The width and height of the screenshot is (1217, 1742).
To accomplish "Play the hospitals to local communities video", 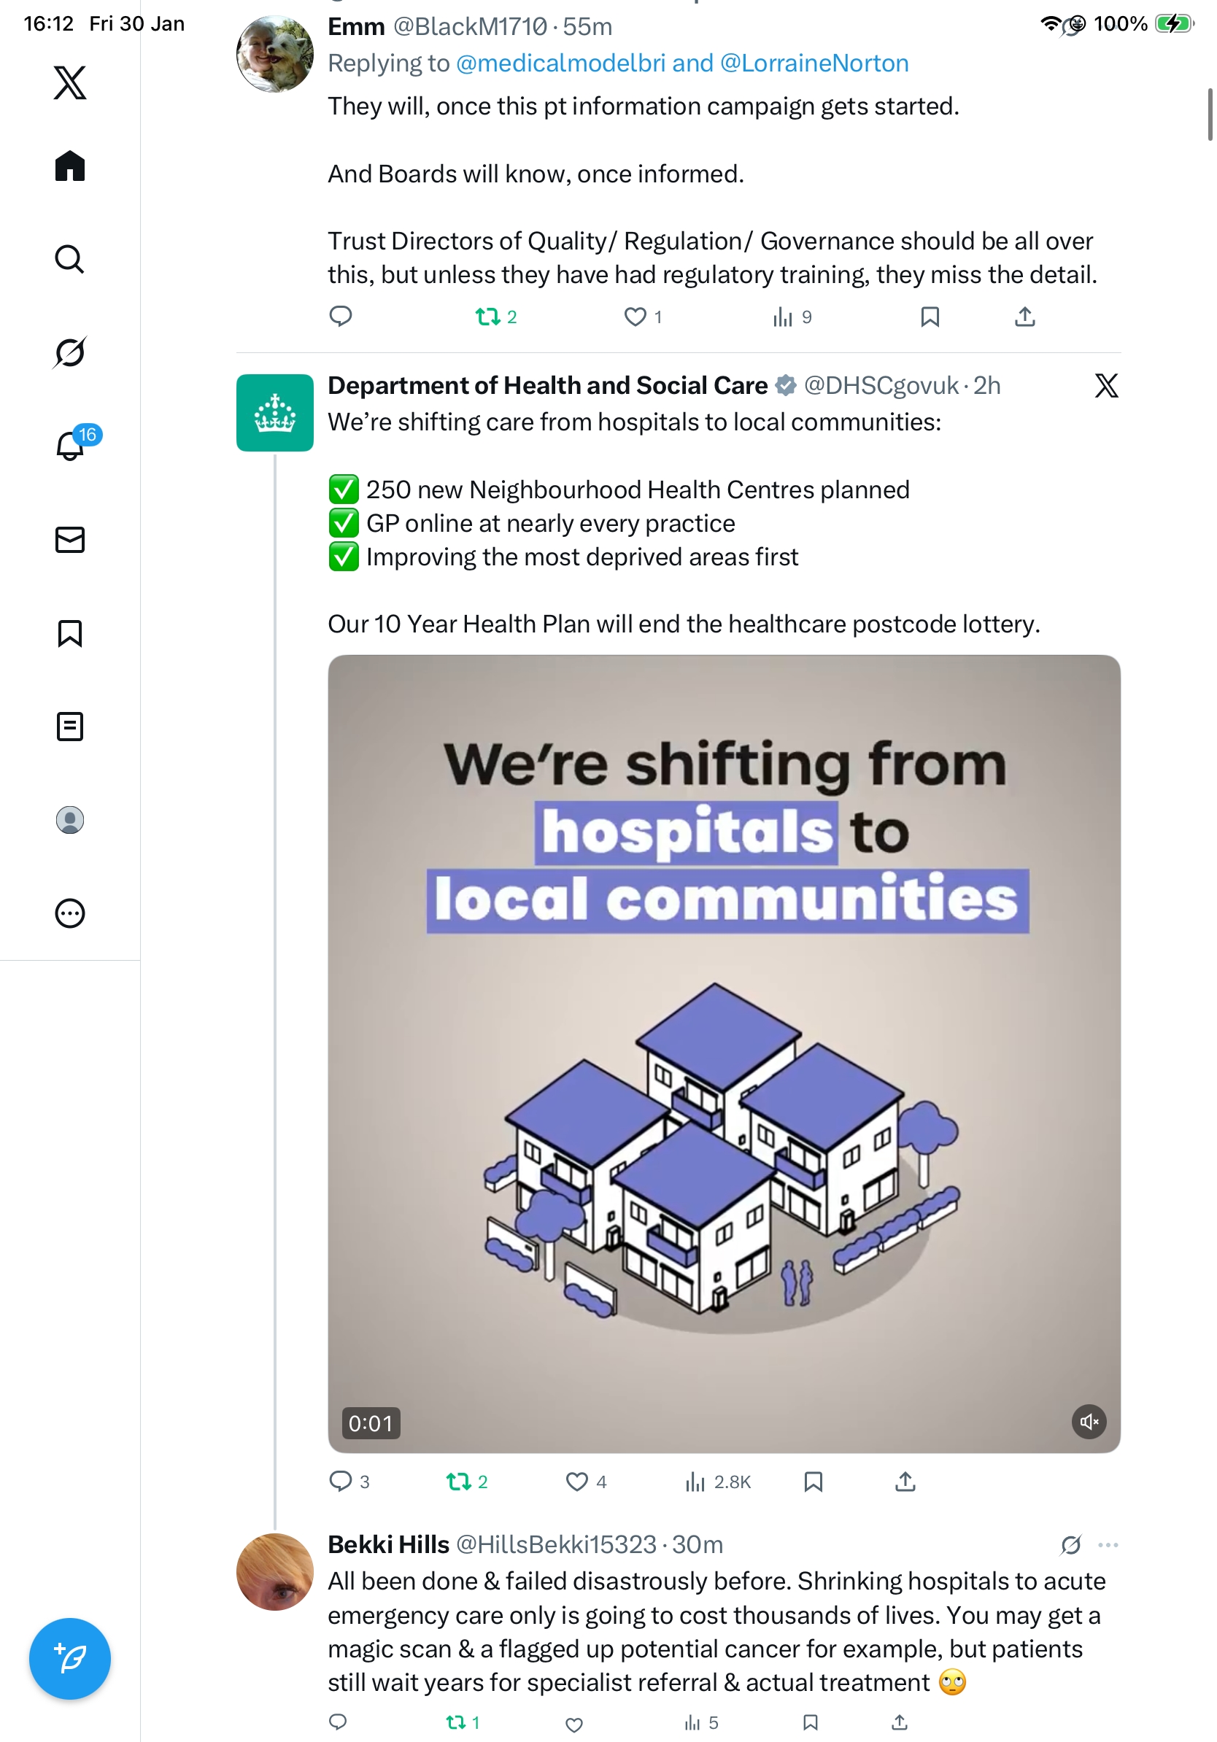I will point(724,1053).
